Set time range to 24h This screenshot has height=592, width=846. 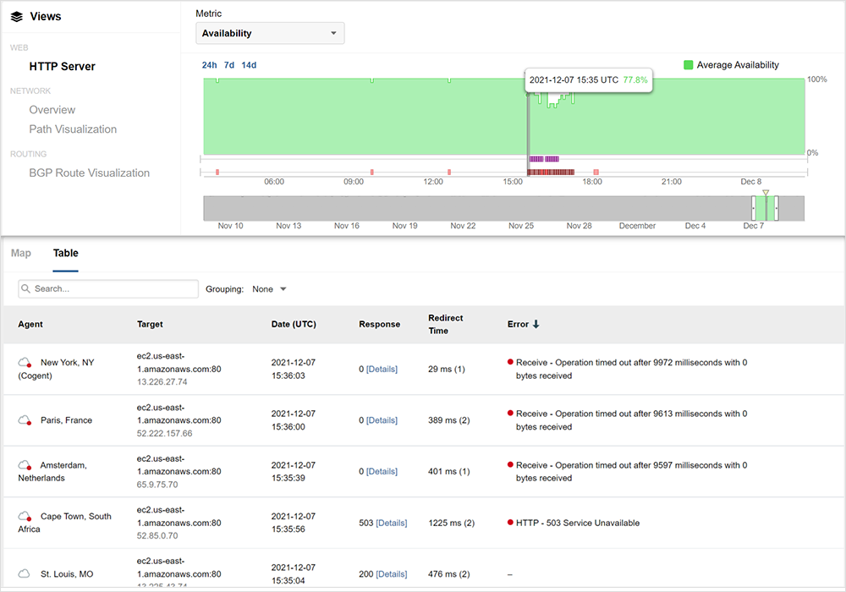(209, 65)
